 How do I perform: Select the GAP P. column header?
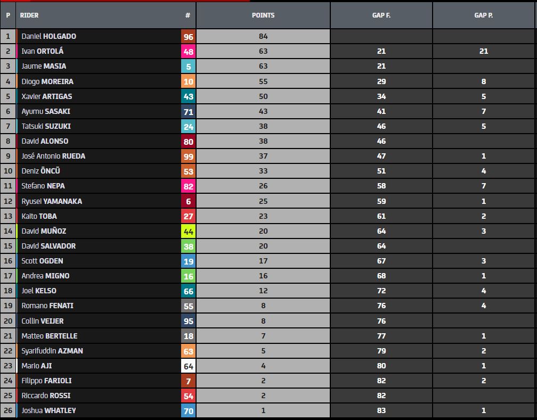(483, 15)
